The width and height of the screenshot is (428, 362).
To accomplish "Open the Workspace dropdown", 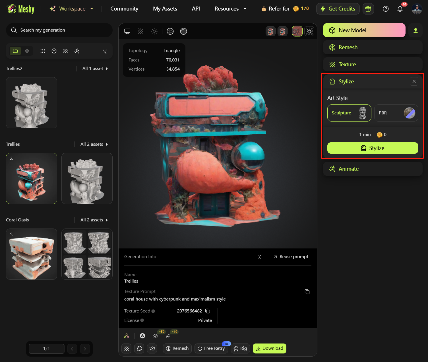I will click(x=71, y=9).
